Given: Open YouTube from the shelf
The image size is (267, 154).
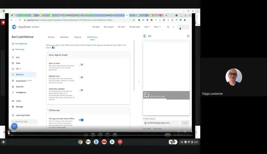Looking at the screenshot, I should point(104,142).
